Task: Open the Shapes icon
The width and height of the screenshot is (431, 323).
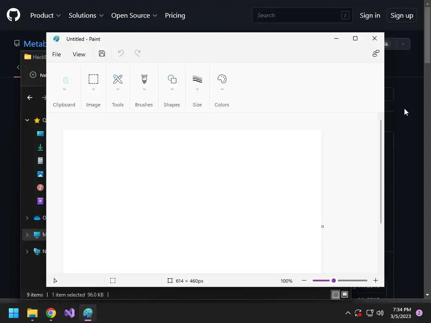Action: [x=172, y=79]
